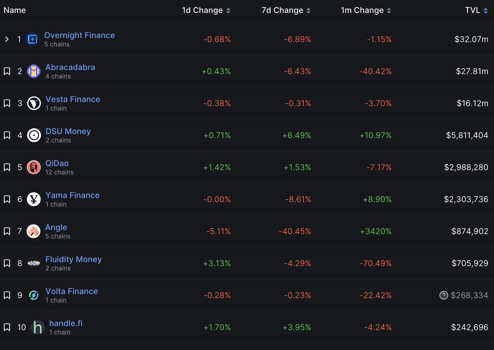
Task: Click the Yama Finance logo icon
Action: click(34, 199)
